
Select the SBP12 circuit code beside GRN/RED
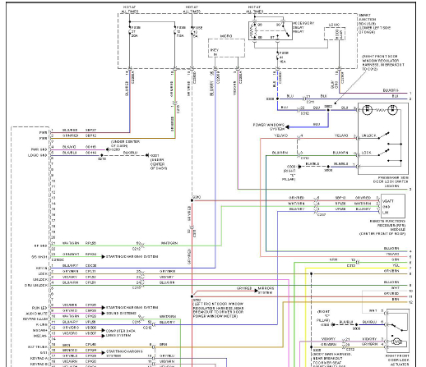tap(90, 135)
